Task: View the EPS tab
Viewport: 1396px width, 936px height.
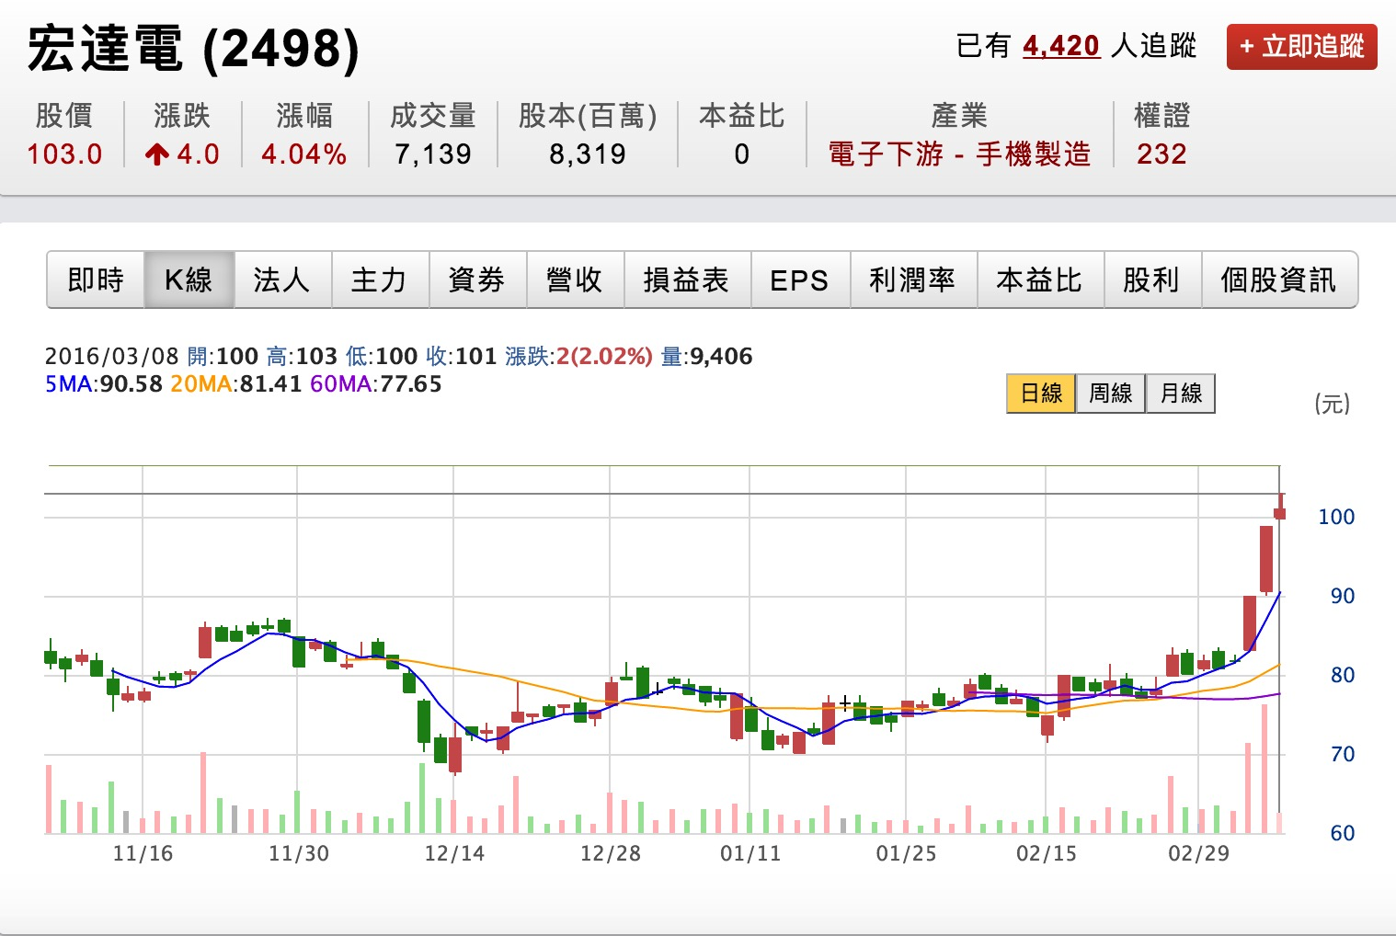Action: click(799, 280)
